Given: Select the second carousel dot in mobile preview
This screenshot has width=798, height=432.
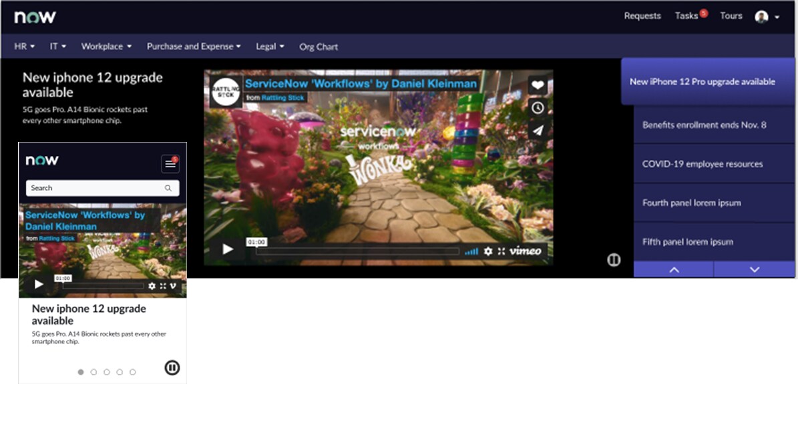Looking at the screenshot, I should pos(93,372).
